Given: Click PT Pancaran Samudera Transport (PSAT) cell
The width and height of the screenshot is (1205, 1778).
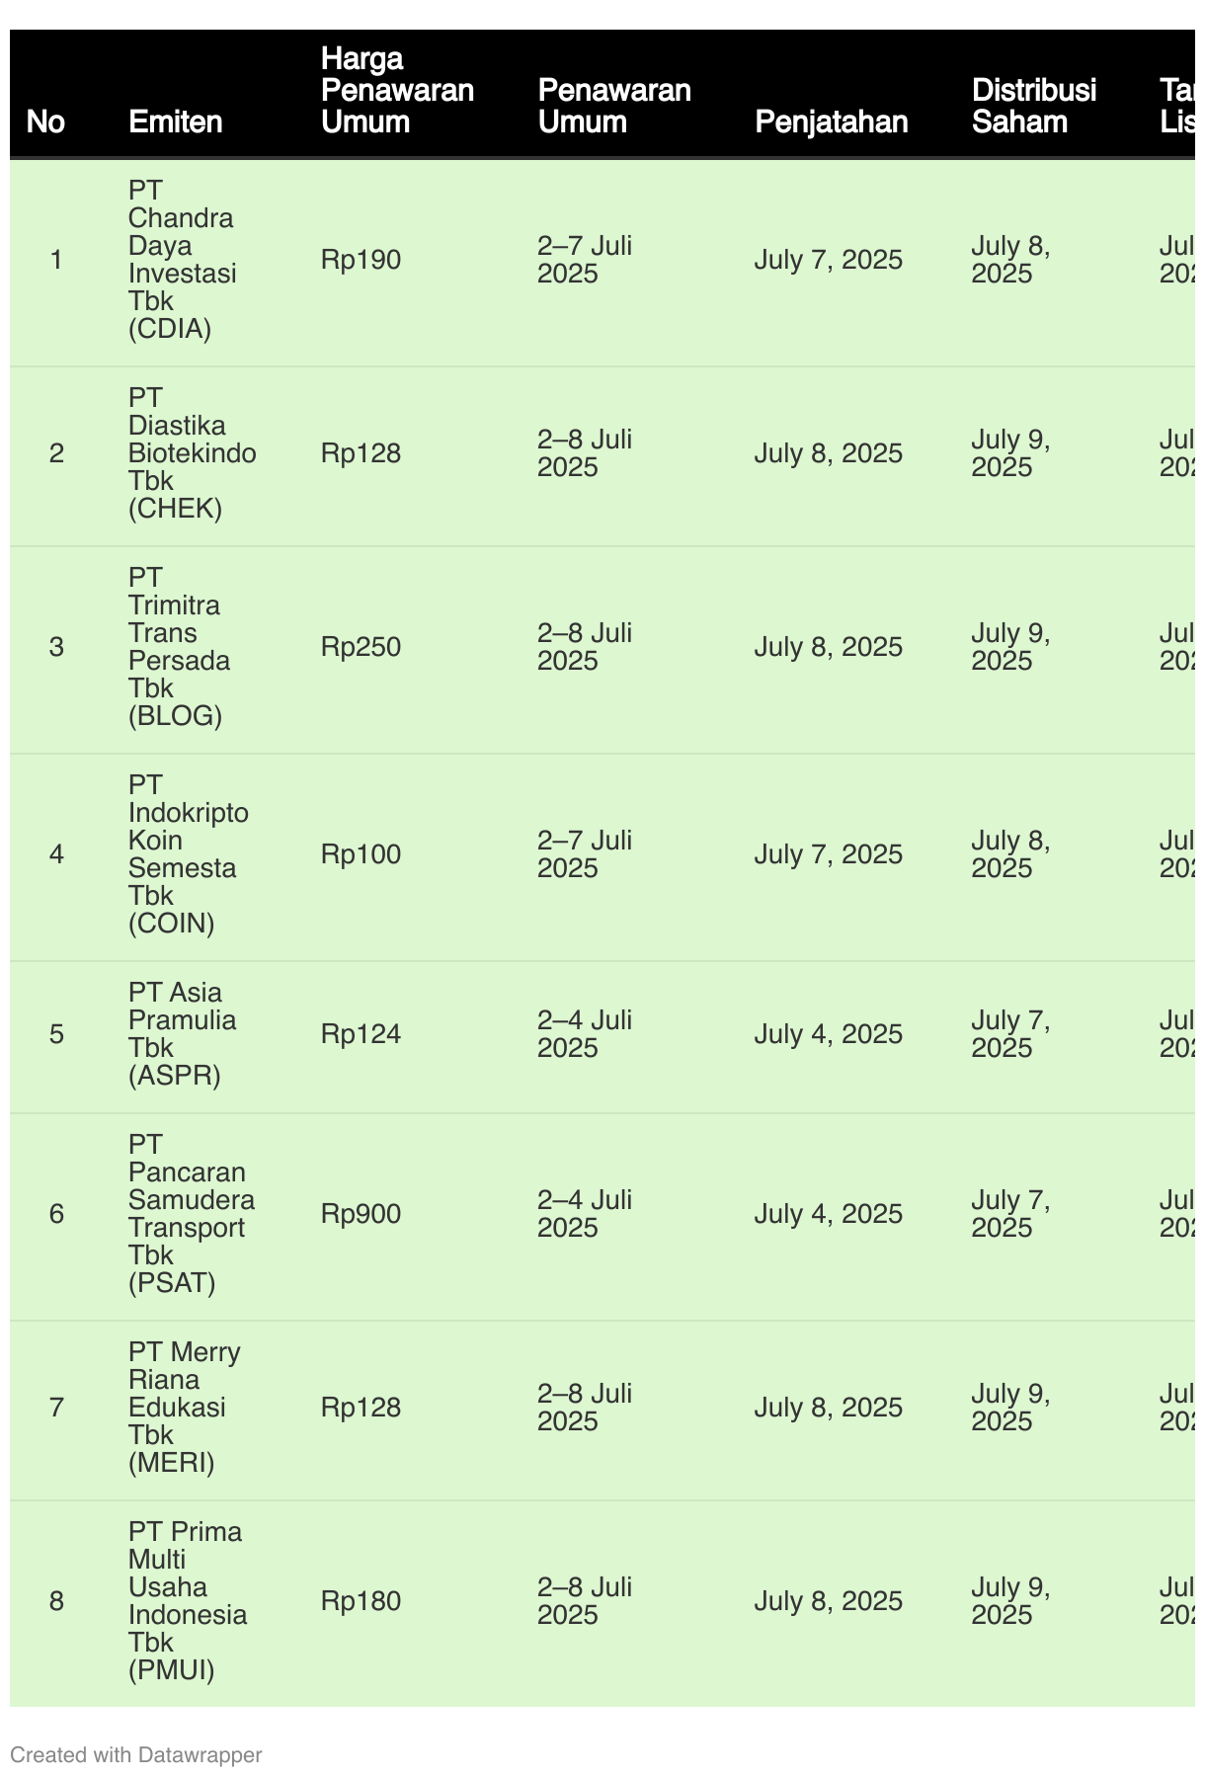Looking at the screenshot, I should 192,1214.
